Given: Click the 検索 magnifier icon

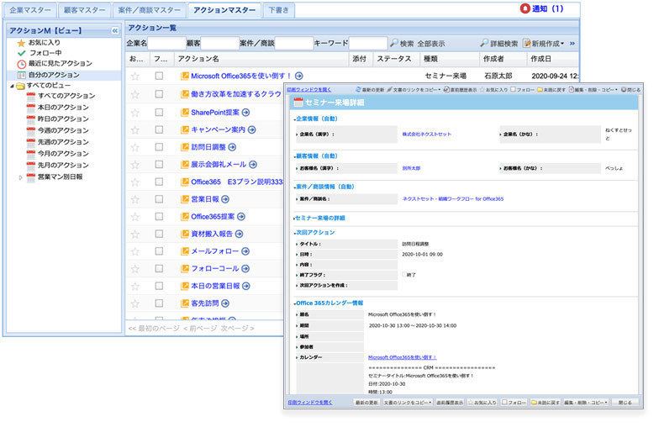Looking at the screenshot, I should 393,43.
